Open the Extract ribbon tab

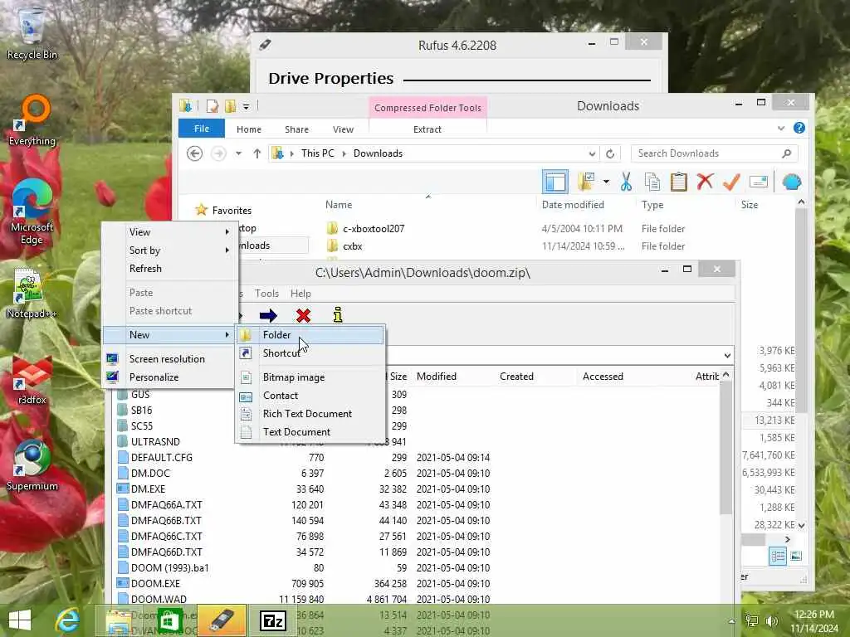tap(427, 129)
